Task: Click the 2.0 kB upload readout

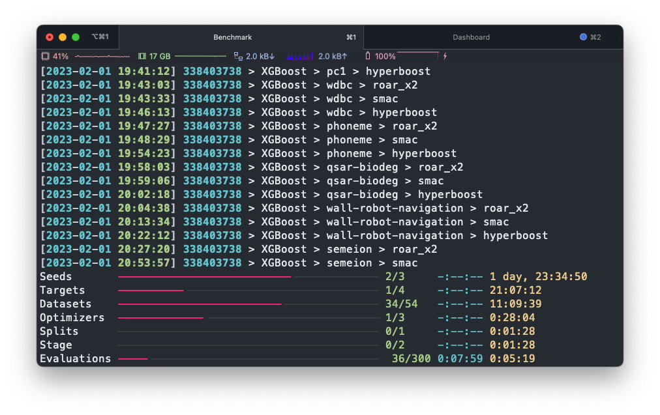Action: click(x=333, y=56)
